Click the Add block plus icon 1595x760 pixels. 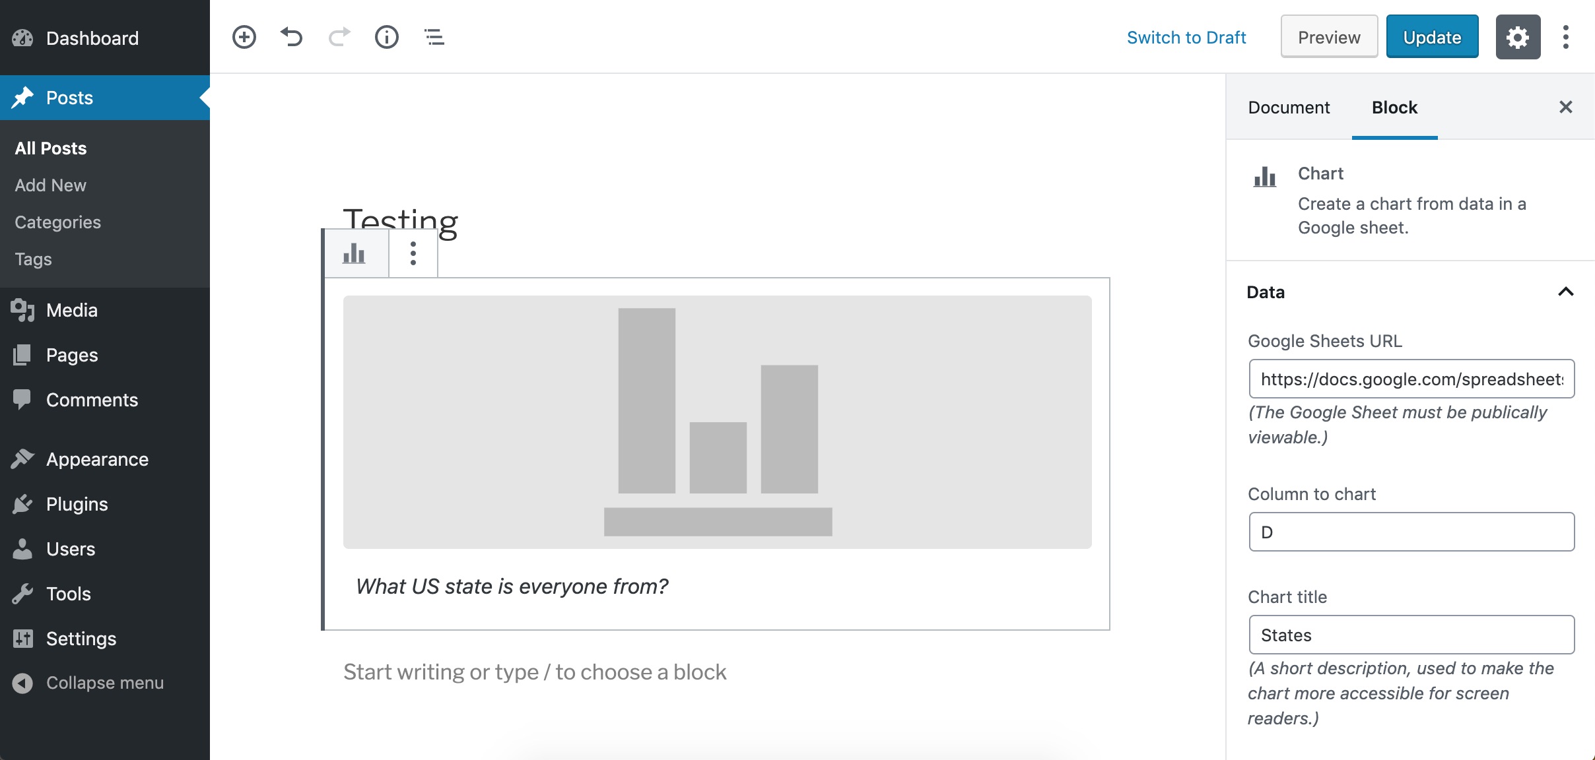pos(244,37)
